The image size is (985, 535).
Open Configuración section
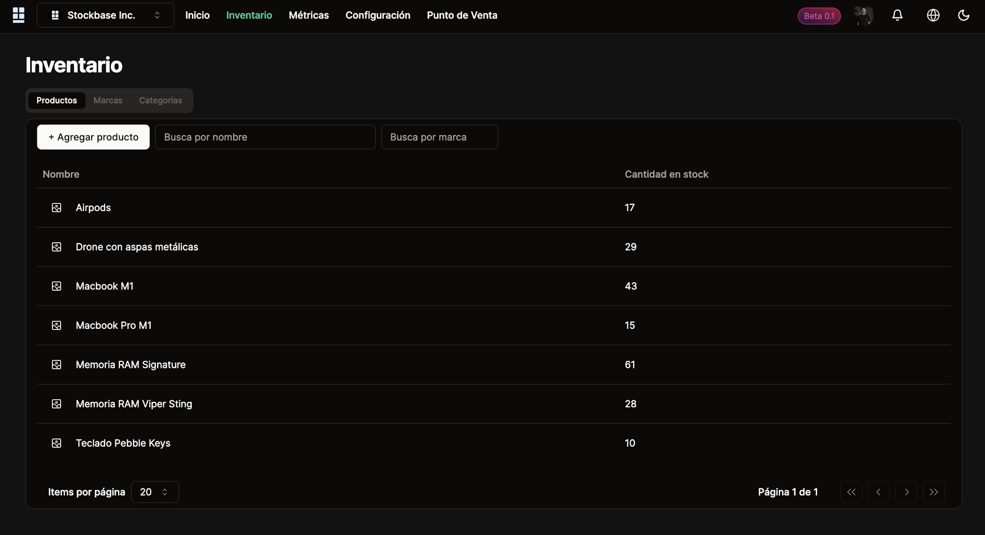[378, 15]
